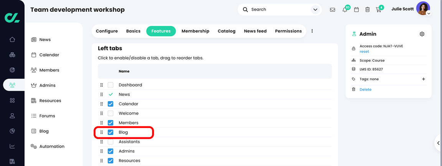The image size is (442, 166).
Task: Enable the Dashboard tab checkbox
Action: coord(110,85)
